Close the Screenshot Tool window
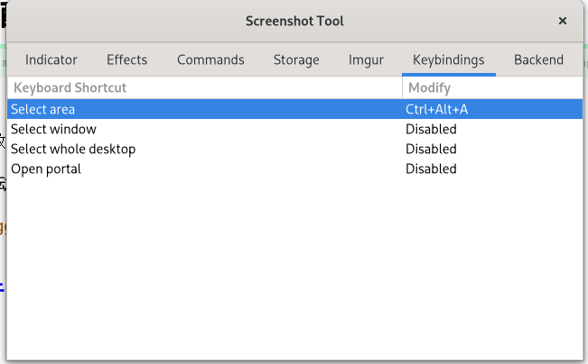 pos(562,21)
